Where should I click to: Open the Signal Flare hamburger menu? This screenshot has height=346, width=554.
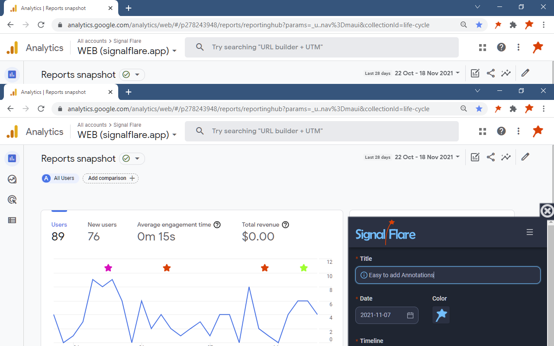529,232
